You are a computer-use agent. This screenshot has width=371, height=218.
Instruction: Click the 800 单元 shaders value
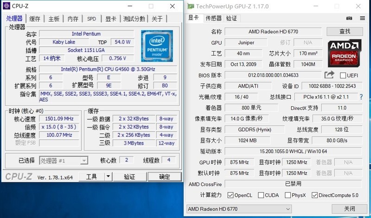251,108
